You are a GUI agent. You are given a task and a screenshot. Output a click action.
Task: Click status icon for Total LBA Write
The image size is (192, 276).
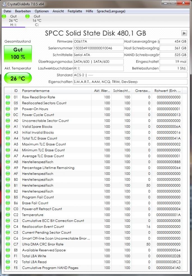tap(8, 256)
